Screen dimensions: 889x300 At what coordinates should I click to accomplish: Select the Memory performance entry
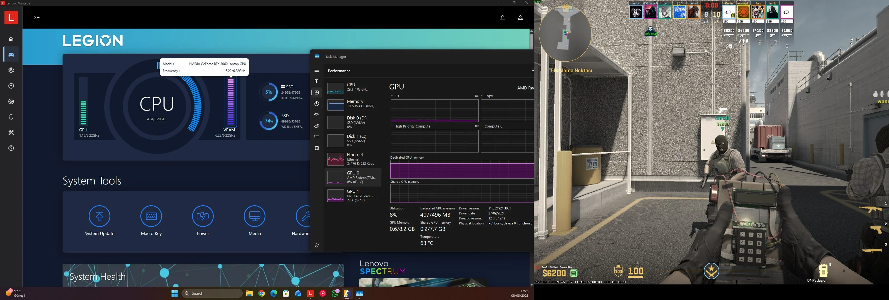click(x=353, y=104)
